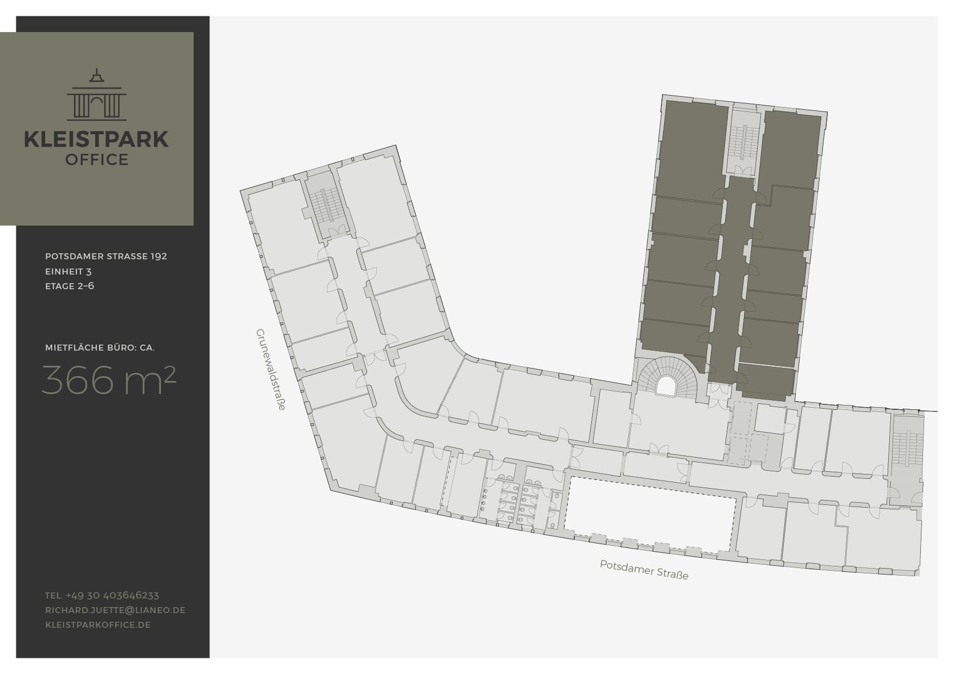The width and height of the screenshot is (954, 674).
Task: Select the KLEISTPARK title text
Action: click(x=97, y=139)
